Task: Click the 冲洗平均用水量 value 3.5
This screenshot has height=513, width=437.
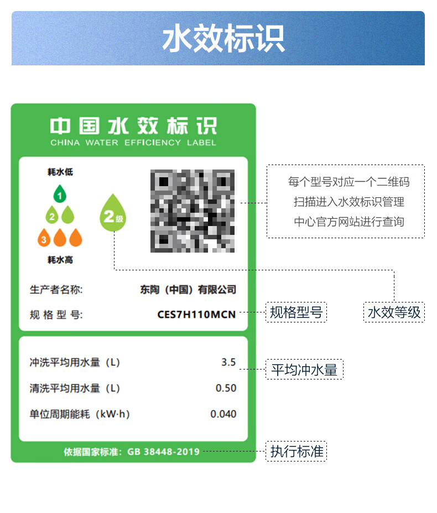Action: tap(228, 362)
